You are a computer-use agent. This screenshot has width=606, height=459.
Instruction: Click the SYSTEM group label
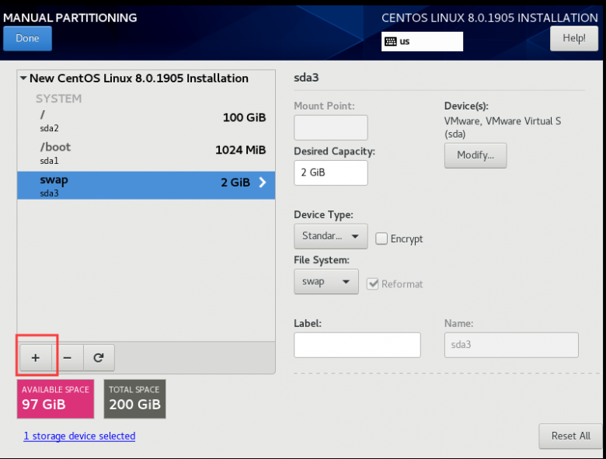click(x=59, y=99)
